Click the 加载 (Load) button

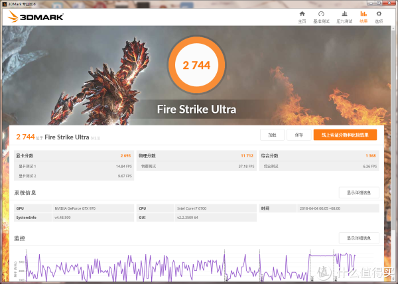click(272, 135)
